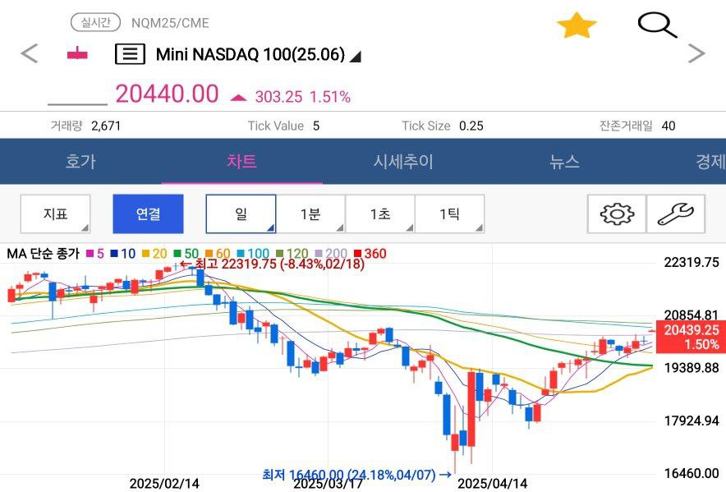726x492 pixels.
Task: Click the 최고 22319.75 high marker
Action: [273, 264]
